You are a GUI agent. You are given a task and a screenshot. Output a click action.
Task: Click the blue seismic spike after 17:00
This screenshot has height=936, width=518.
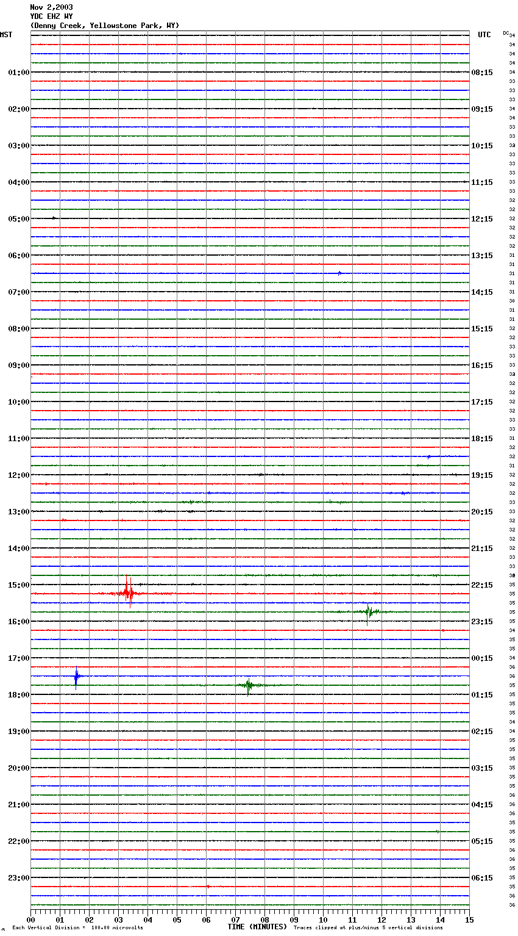pyautogui.click(x=76, y=677)
